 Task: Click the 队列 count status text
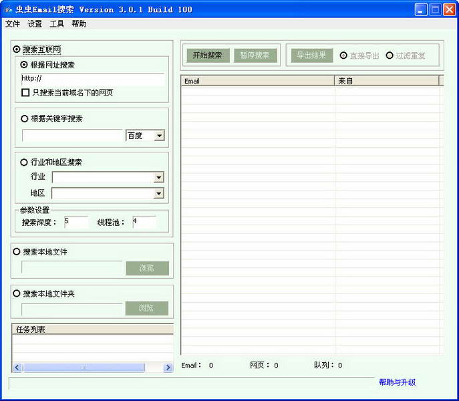click(x=328, y=366)
